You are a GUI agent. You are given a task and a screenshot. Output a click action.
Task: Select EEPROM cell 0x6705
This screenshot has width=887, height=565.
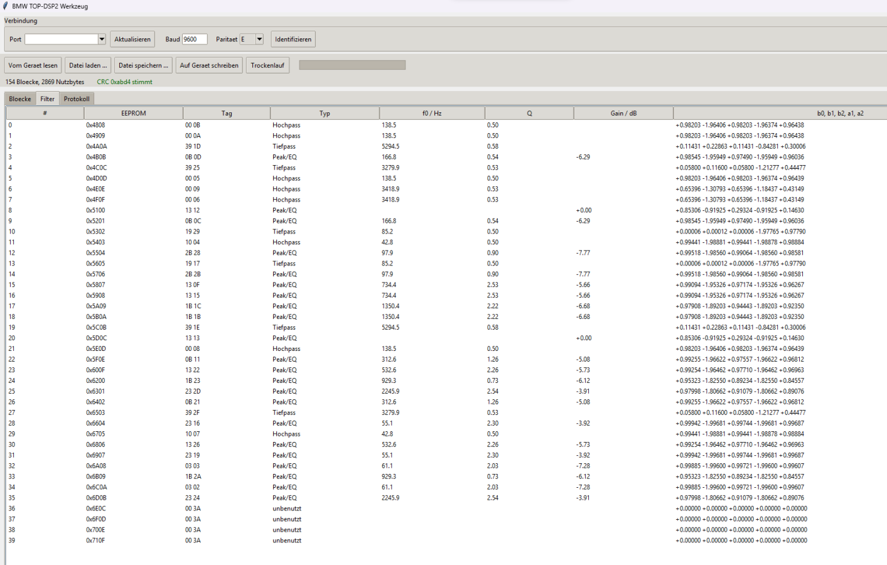pos(95,434)
